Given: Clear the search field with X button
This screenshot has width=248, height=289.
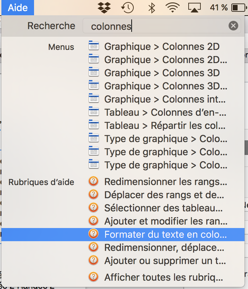Looking at the screenshot, I should point(233,26).
